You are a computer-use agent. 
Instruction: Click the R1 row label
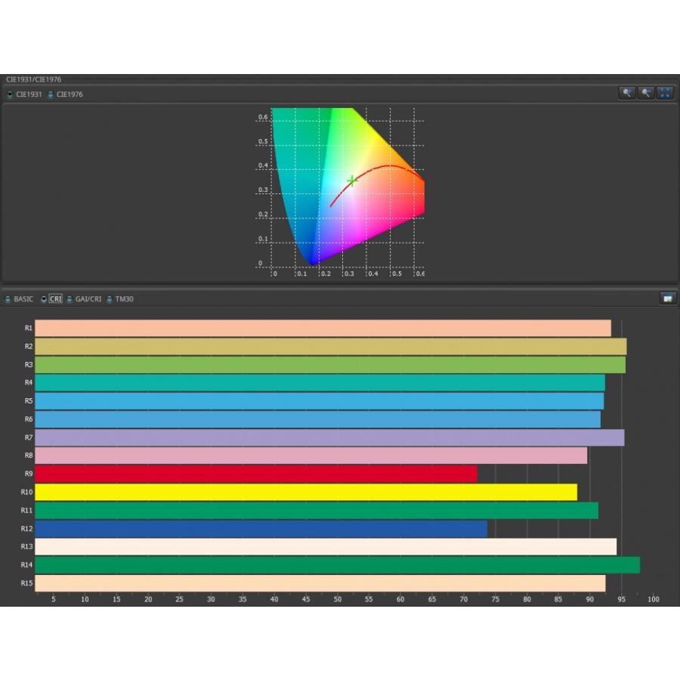pyautogui.click(x=28, y=328)
